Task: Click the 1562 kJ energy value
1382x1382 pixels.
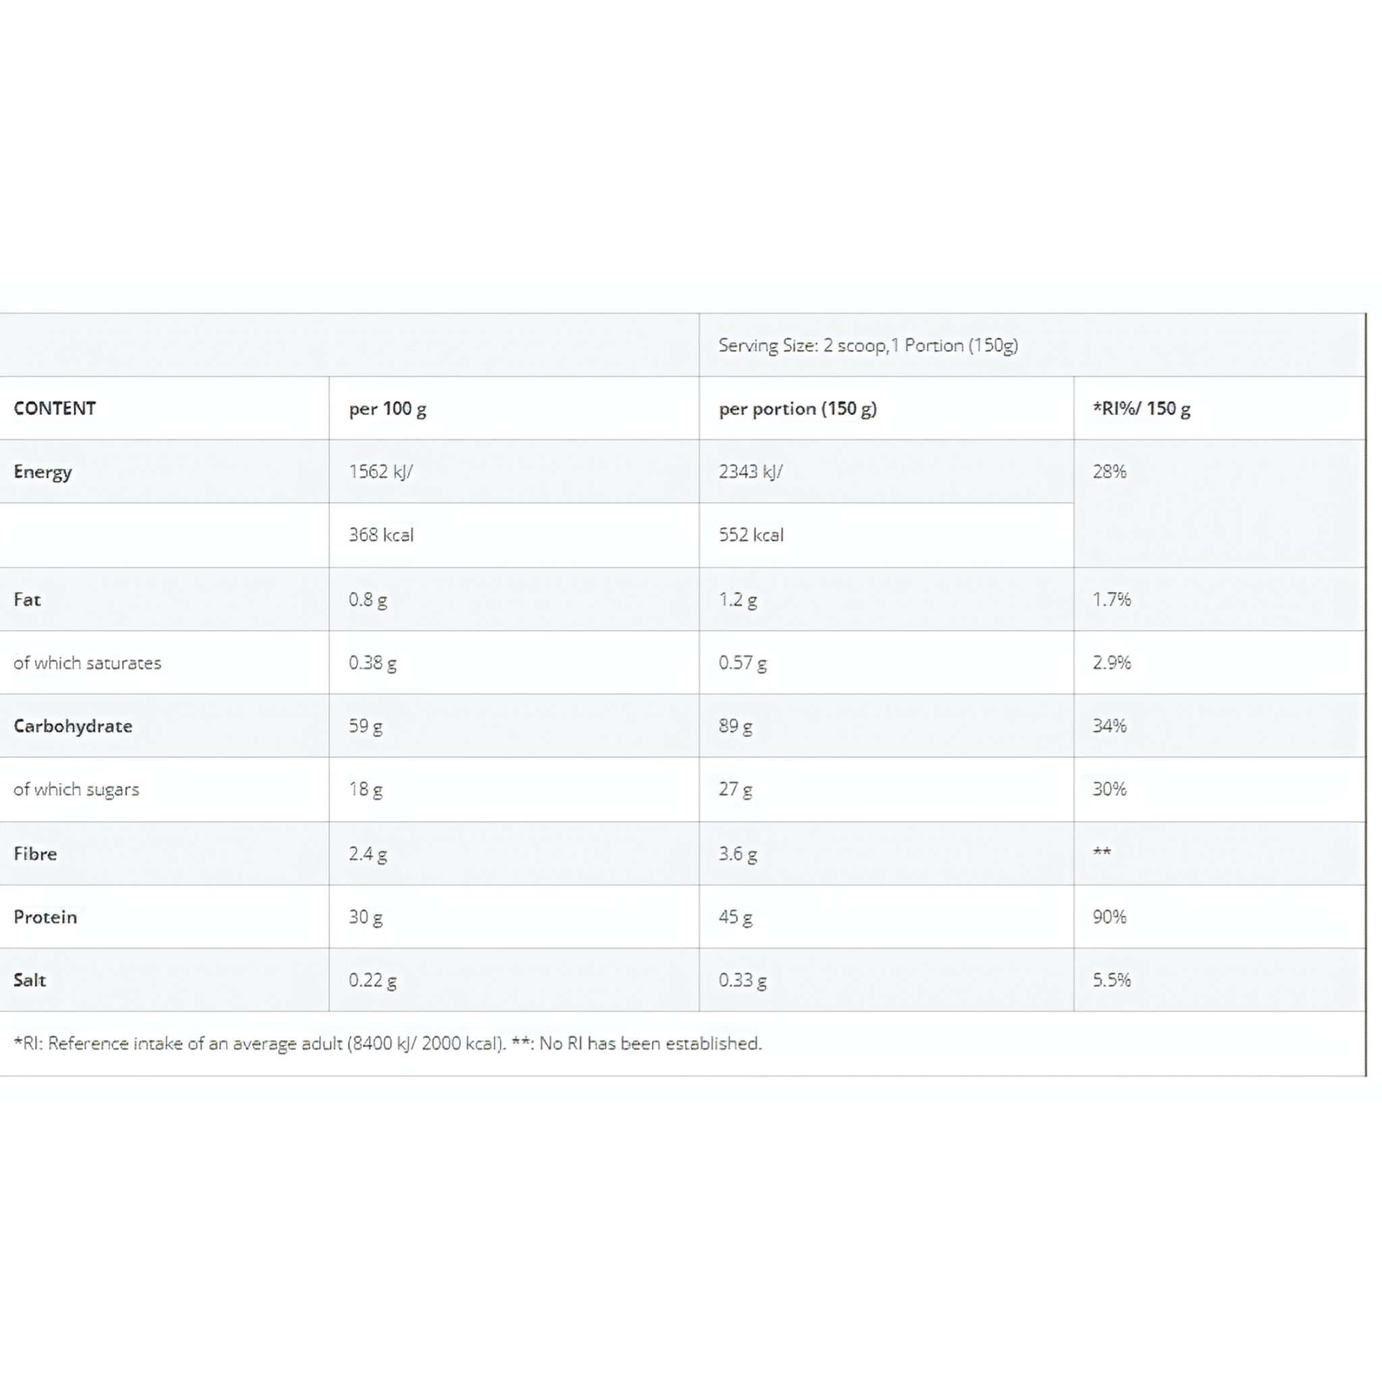Action: (x=380, y=472)
